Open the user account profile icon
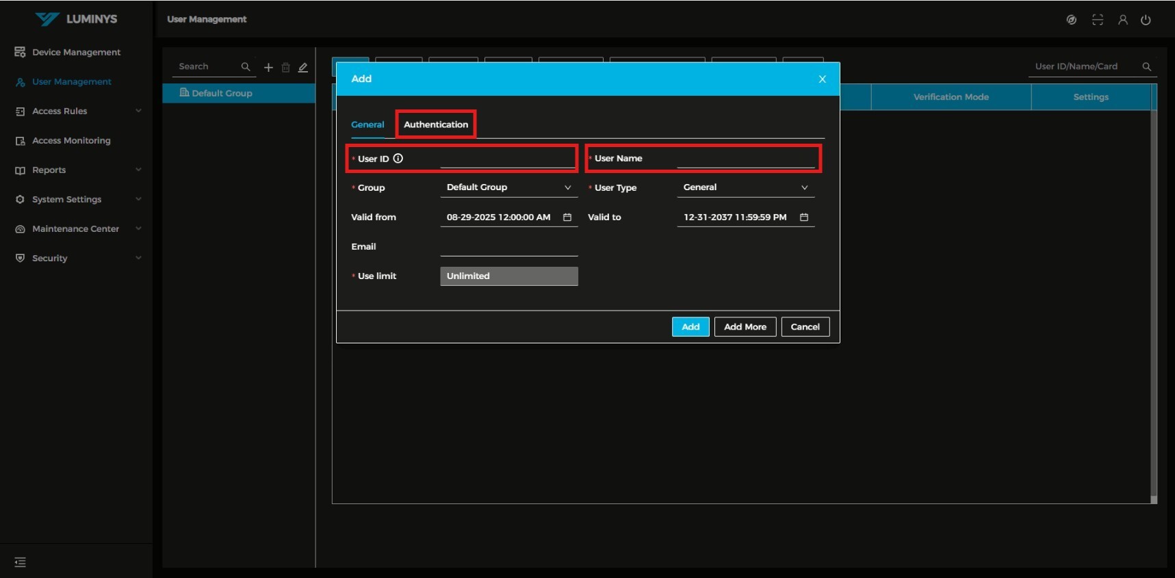Screen dimensions: 1175x578 pyautogui.click(x=1123, y=20)
